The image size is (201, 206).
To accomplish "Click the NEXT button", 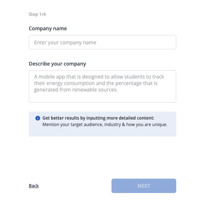I will coord(144,186).
